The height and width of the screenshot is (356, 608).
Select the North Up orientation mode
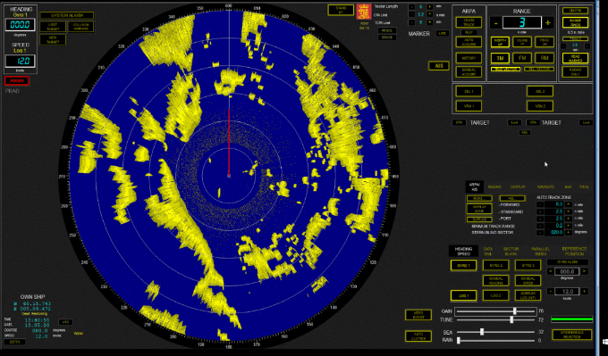point(500,42)
